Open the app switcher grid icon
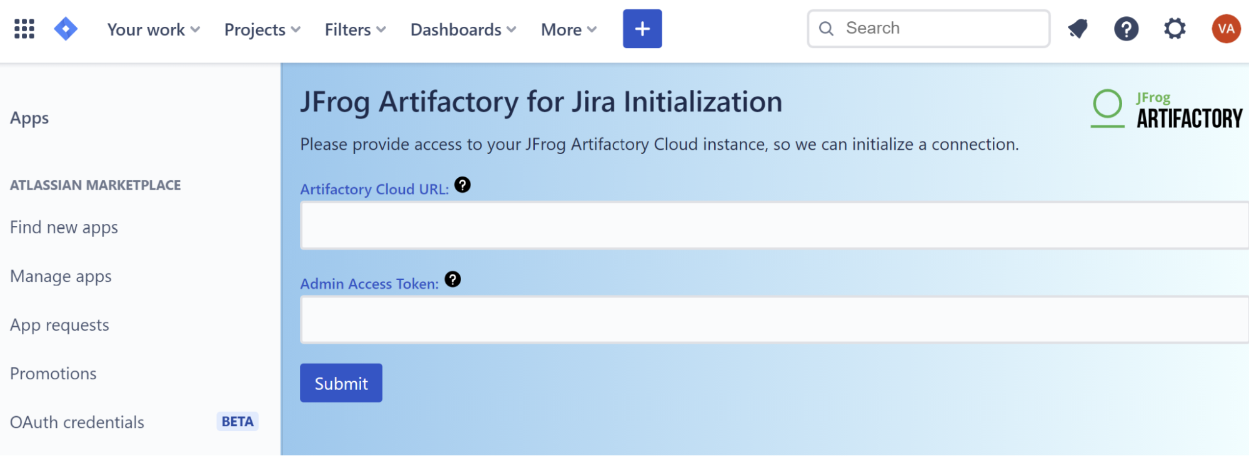This screenshot has height=456, width=1249. [24, 29]
